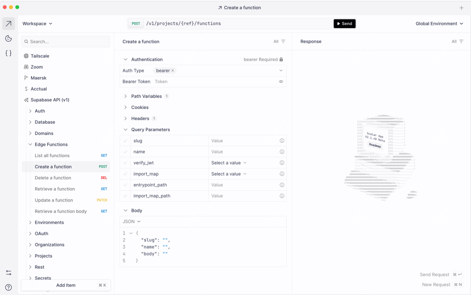Viewport: 471px width, 295px height.
Task: Select Retrieve a function body request
Action: tap(61, 211)
